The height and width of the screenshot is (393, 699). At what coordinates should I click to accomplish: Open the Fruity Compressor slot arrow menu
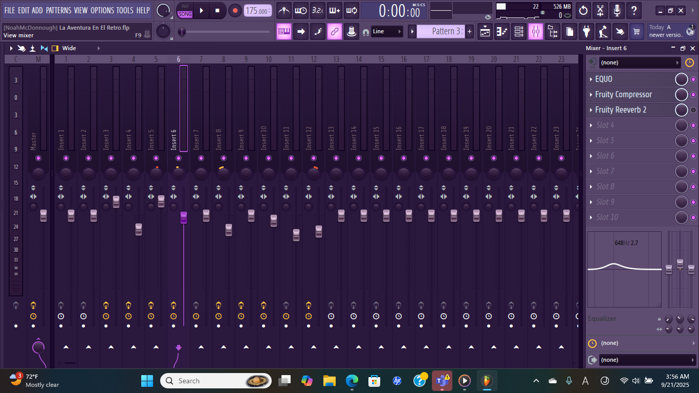click(591, 95)
